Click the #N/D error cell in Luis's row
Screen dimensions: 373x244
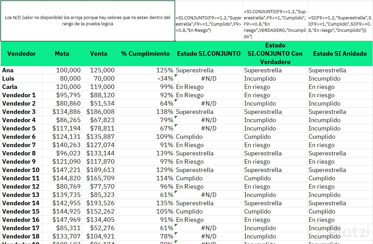coord(209,79)
